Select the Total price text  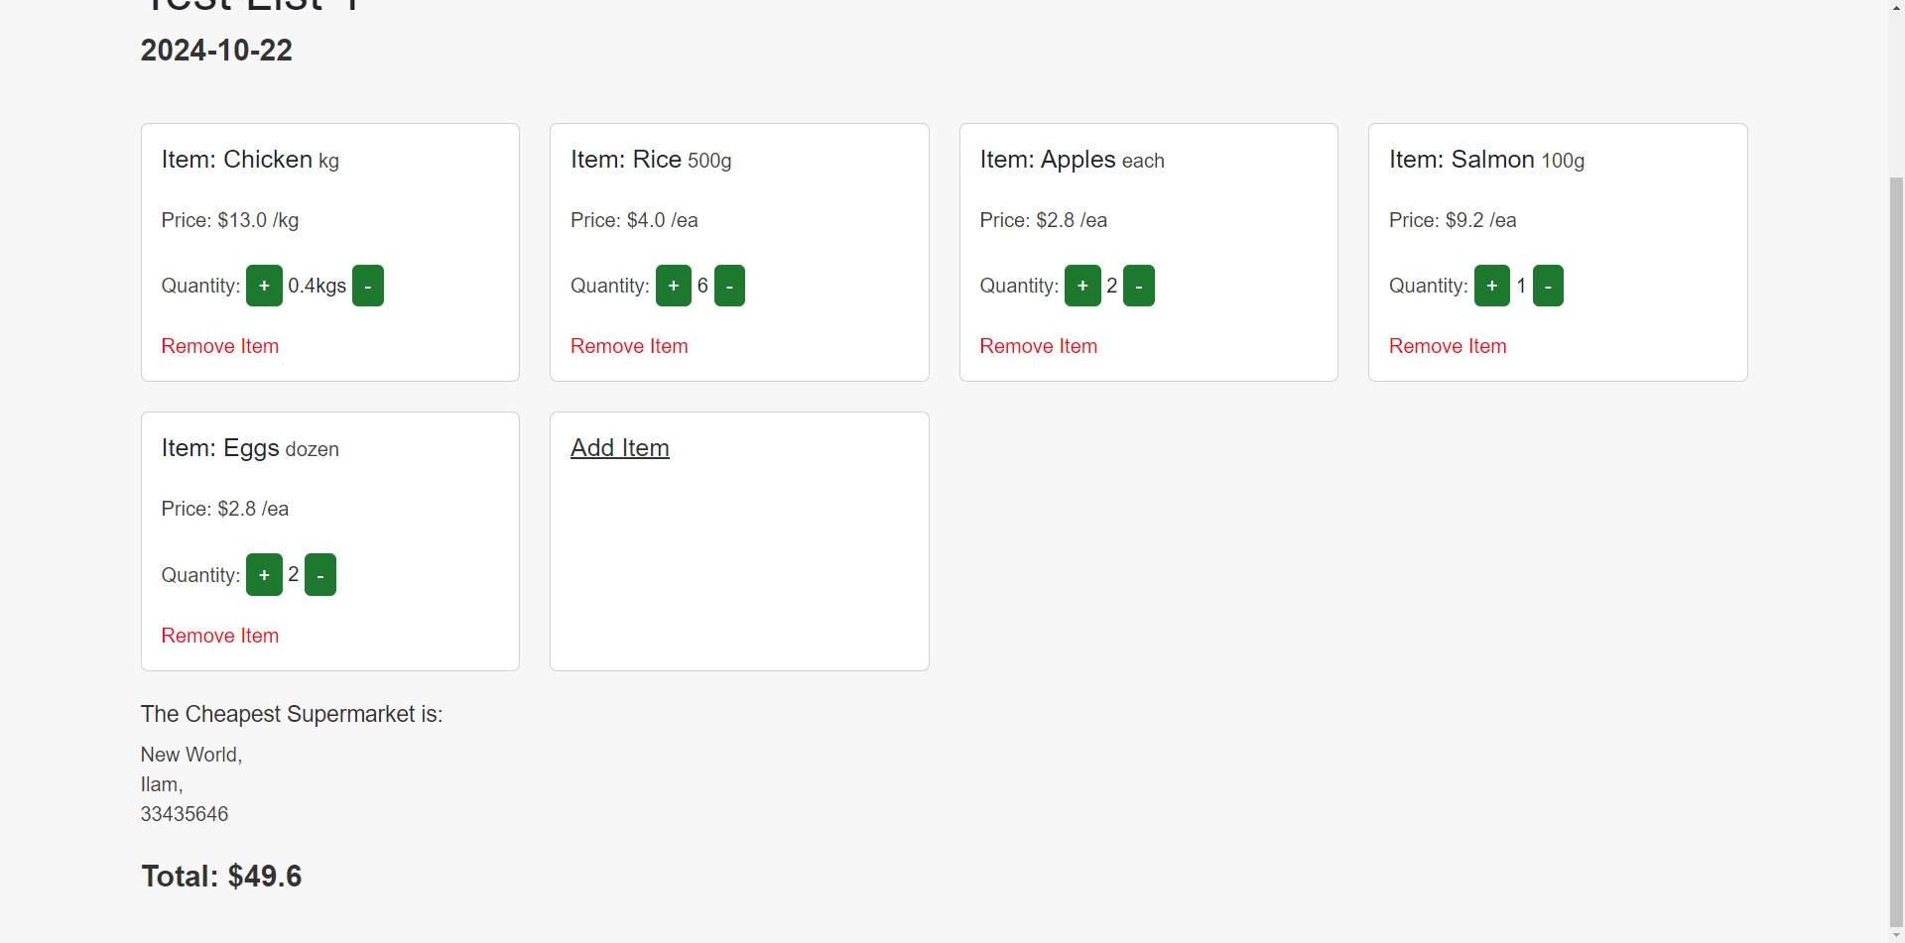point(221,877)
